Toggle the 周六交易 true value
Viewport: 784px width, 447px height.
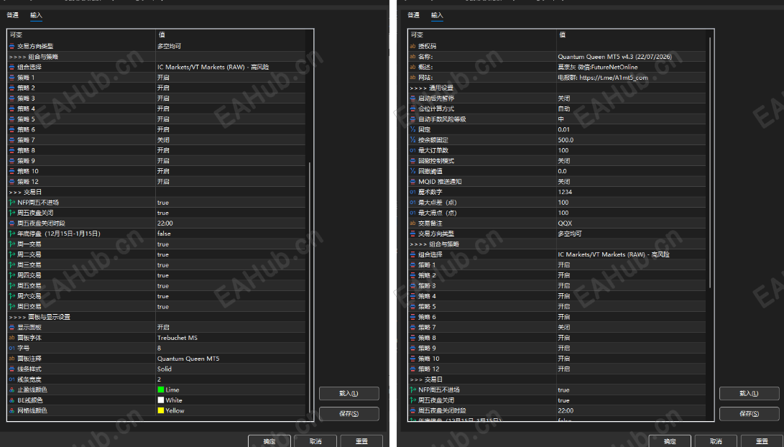coord(231,296)
